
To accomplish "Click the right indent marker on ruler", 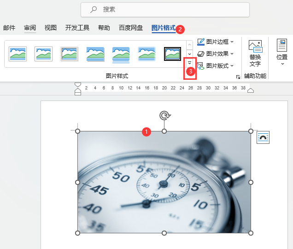I will click(x=251, y=90).
